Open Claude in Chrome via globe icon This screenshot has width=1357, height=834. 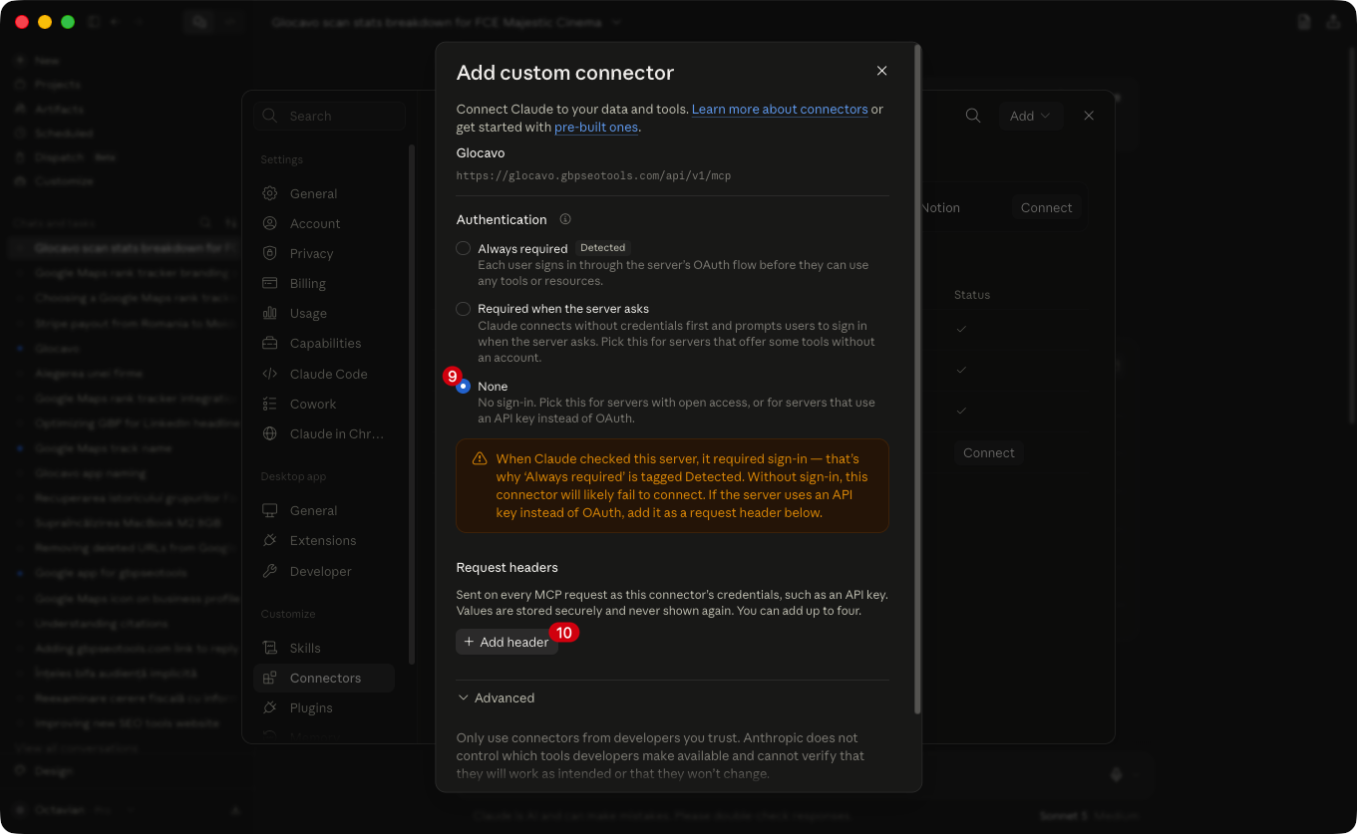269,433
